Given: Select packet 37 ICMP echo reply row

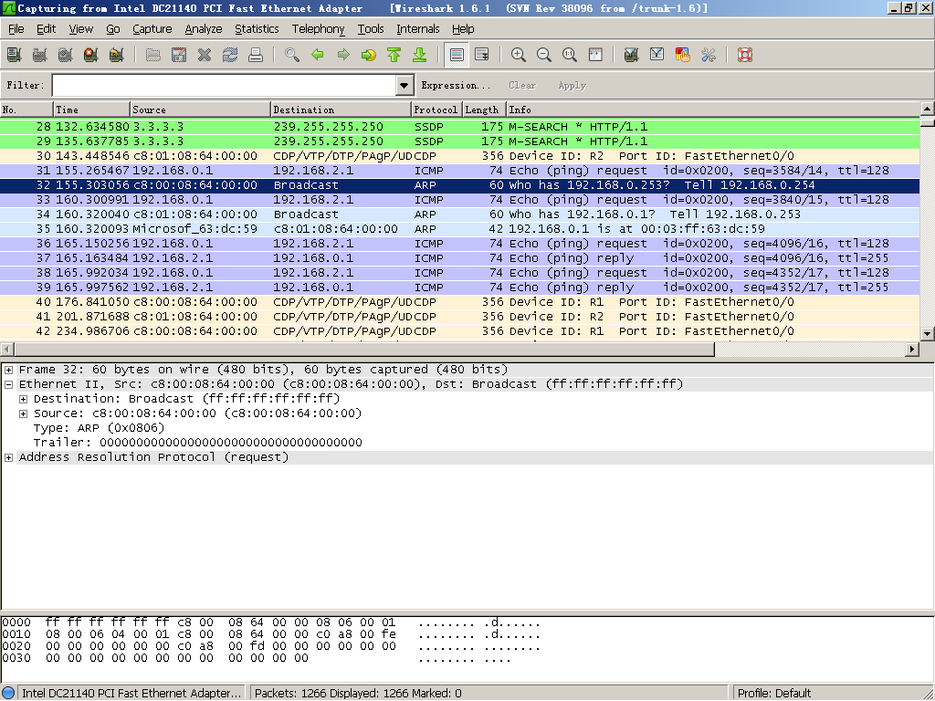Looking at the screenshot, I should [x=460, y=258].
